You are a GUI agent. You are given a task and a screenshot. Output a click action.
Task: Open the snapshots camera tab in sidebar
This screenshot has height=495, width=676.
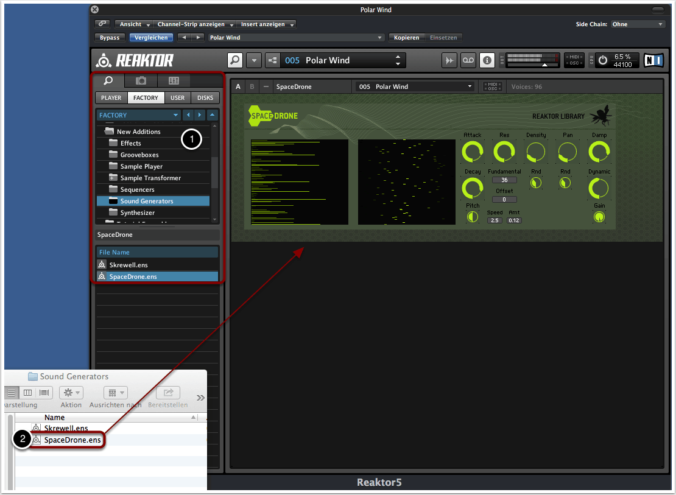click(141, 80)
